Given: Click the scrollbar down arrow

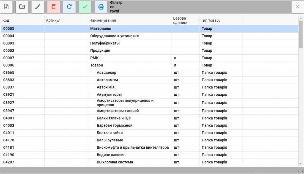Looking at the screenshot, I should tap(301, 163).
